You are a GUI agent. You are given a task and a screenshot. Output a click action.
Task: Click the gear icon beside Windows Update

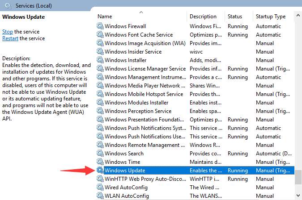tap(100, 170)
